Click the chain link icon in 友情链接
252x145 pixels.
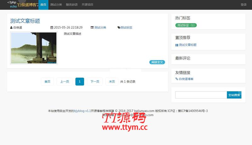tap(177, 79)
